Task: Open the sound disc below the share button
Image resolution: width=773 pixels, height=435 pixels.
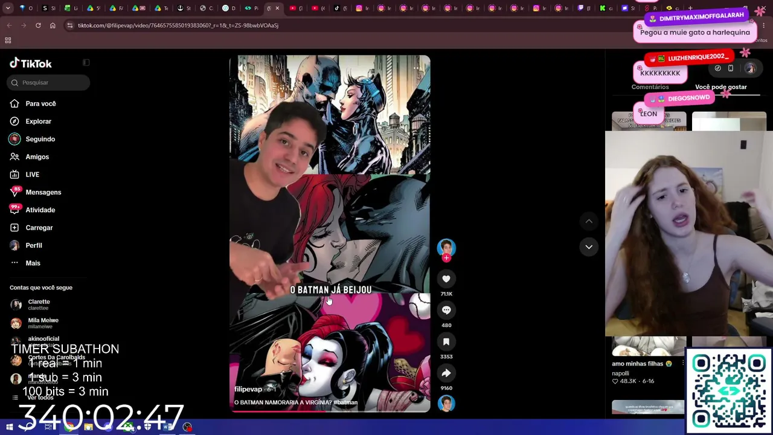Action: tap(446, 404)
